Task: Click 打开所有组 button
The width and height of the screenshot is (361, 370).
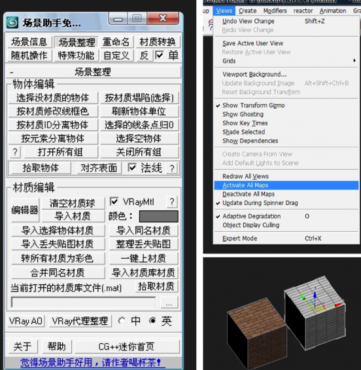Action: point(61,152)
